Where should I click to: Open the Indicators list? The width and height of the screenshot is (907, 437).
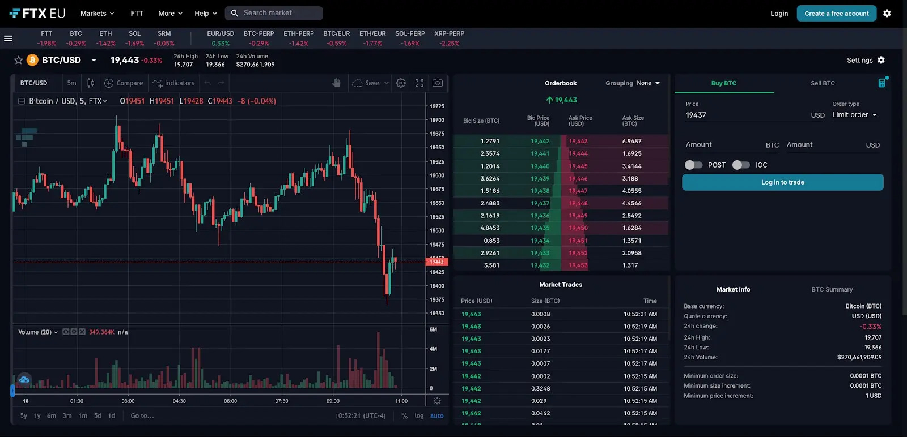point(173,83)
